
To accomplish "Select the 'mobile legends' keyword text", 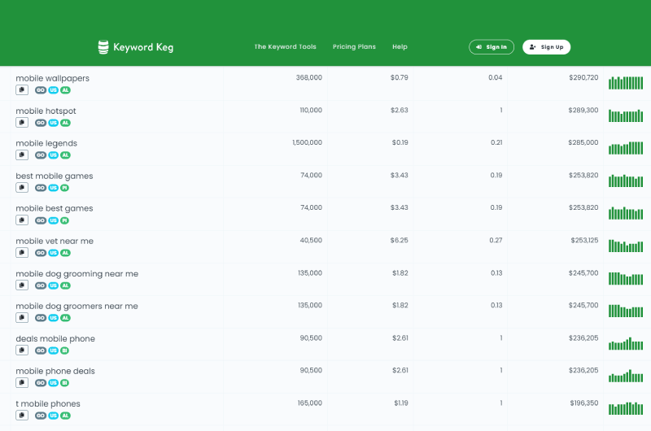I will click(46, 143).
